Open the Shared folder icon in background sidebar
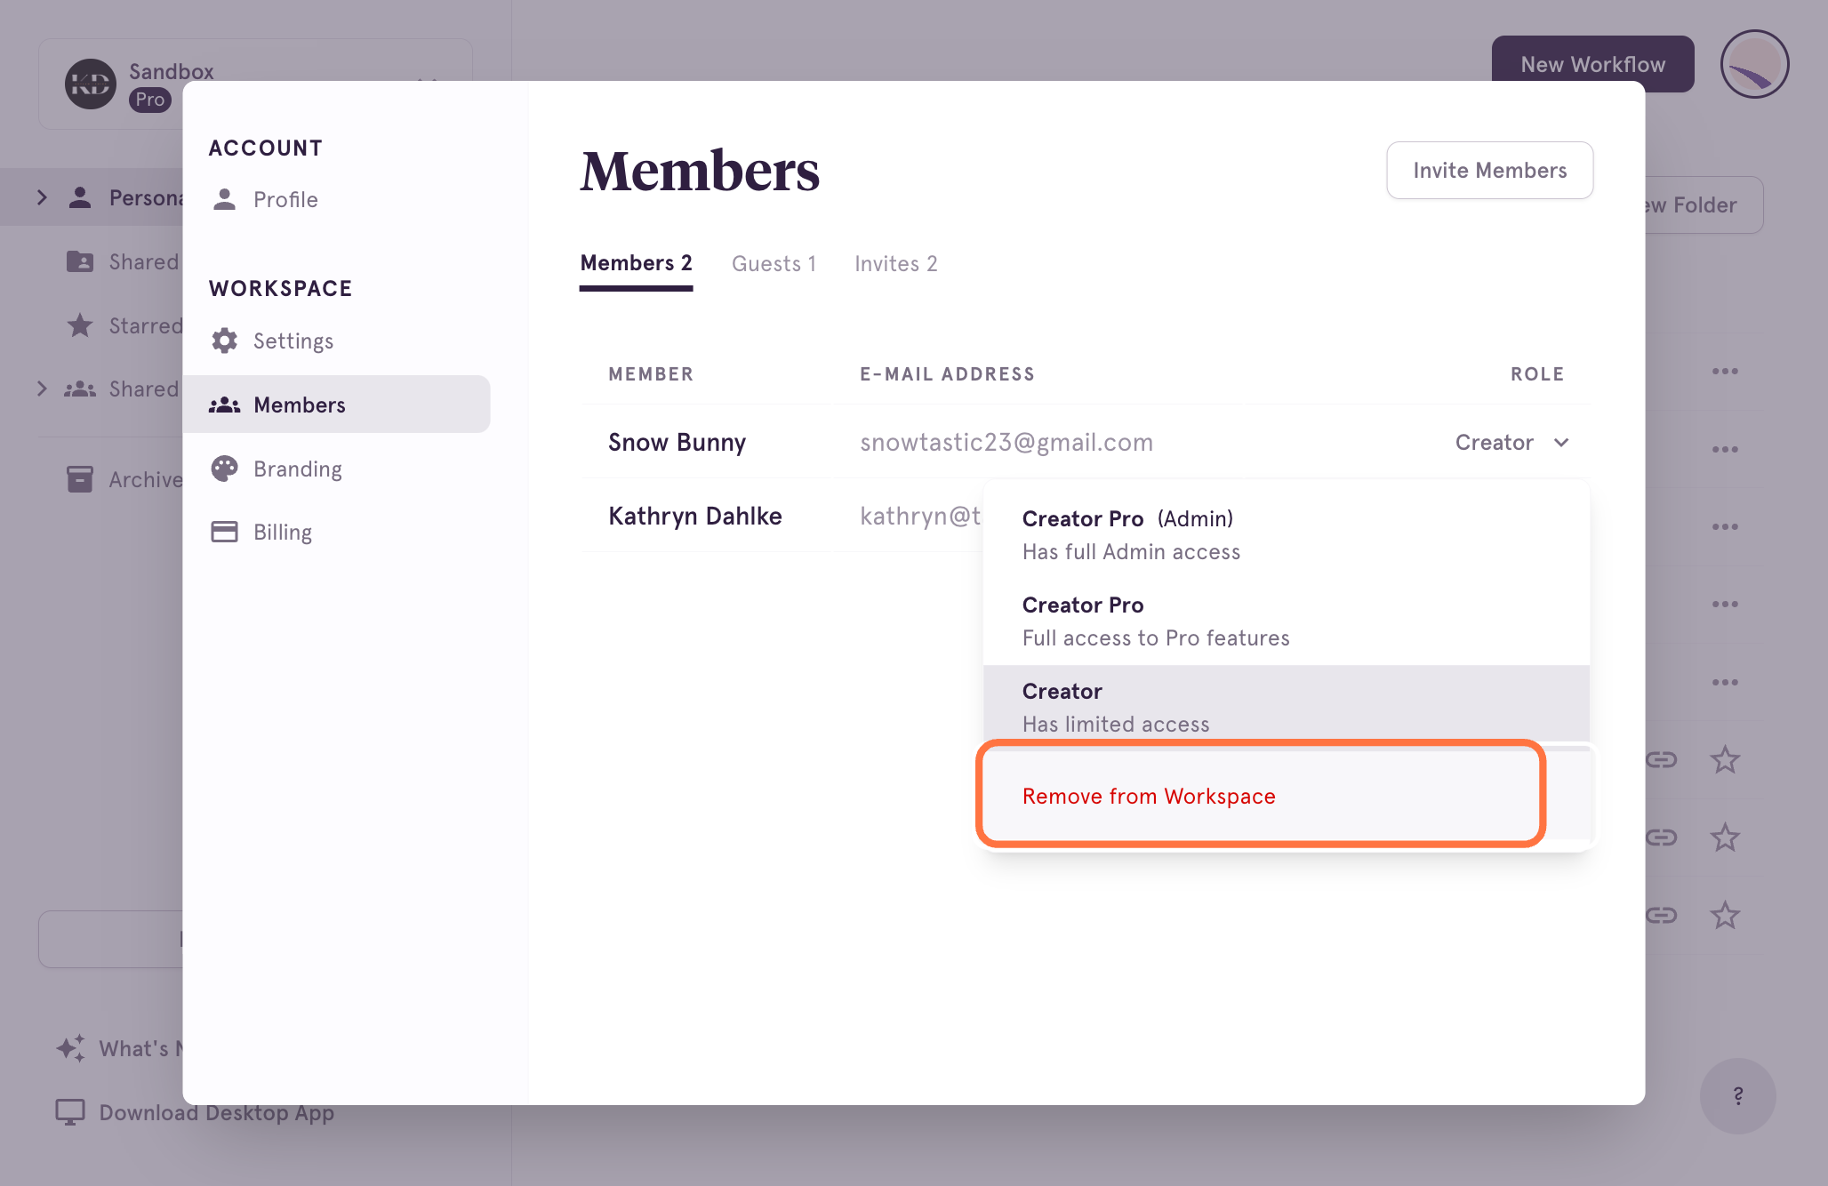Screen dimensions: 1828x1186 80,261
